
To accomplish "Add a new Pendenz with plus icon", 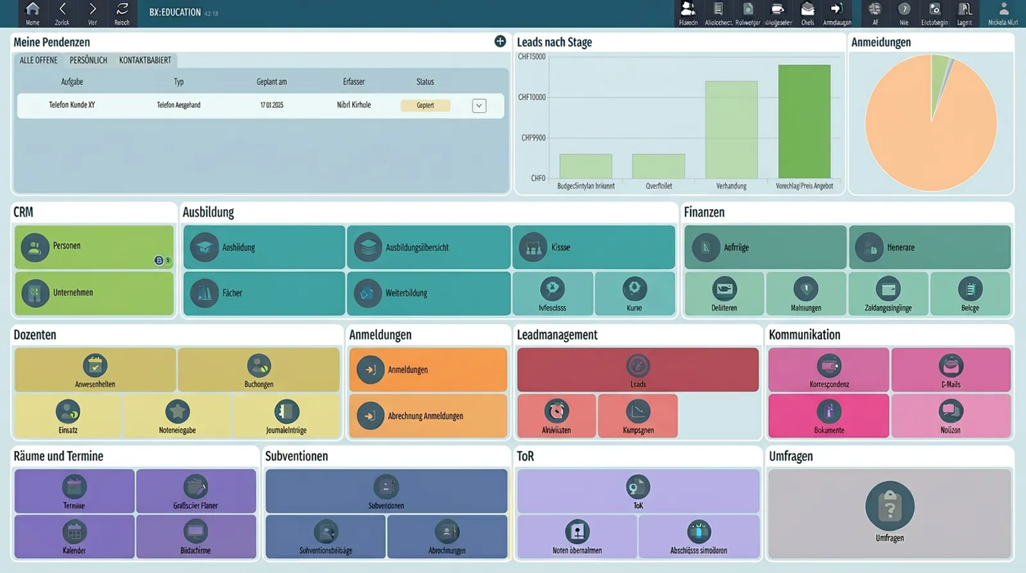I will click(500, 42).
